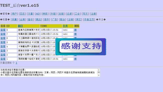Click title field 《三国物语》游戏实
Viewport: 163px width, 92px height.
pyautogui.click(x=29, y=38)
